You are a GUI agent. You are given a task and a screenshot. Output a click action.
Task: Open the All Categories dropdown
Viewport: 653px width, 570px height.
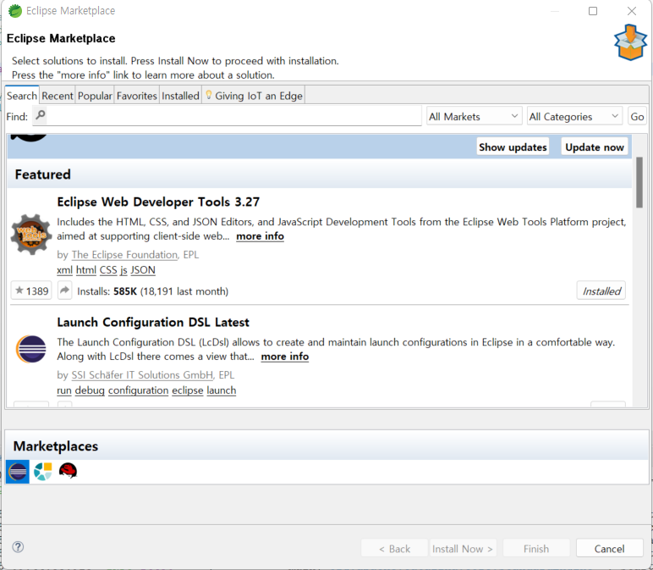[x=574, y=116]
